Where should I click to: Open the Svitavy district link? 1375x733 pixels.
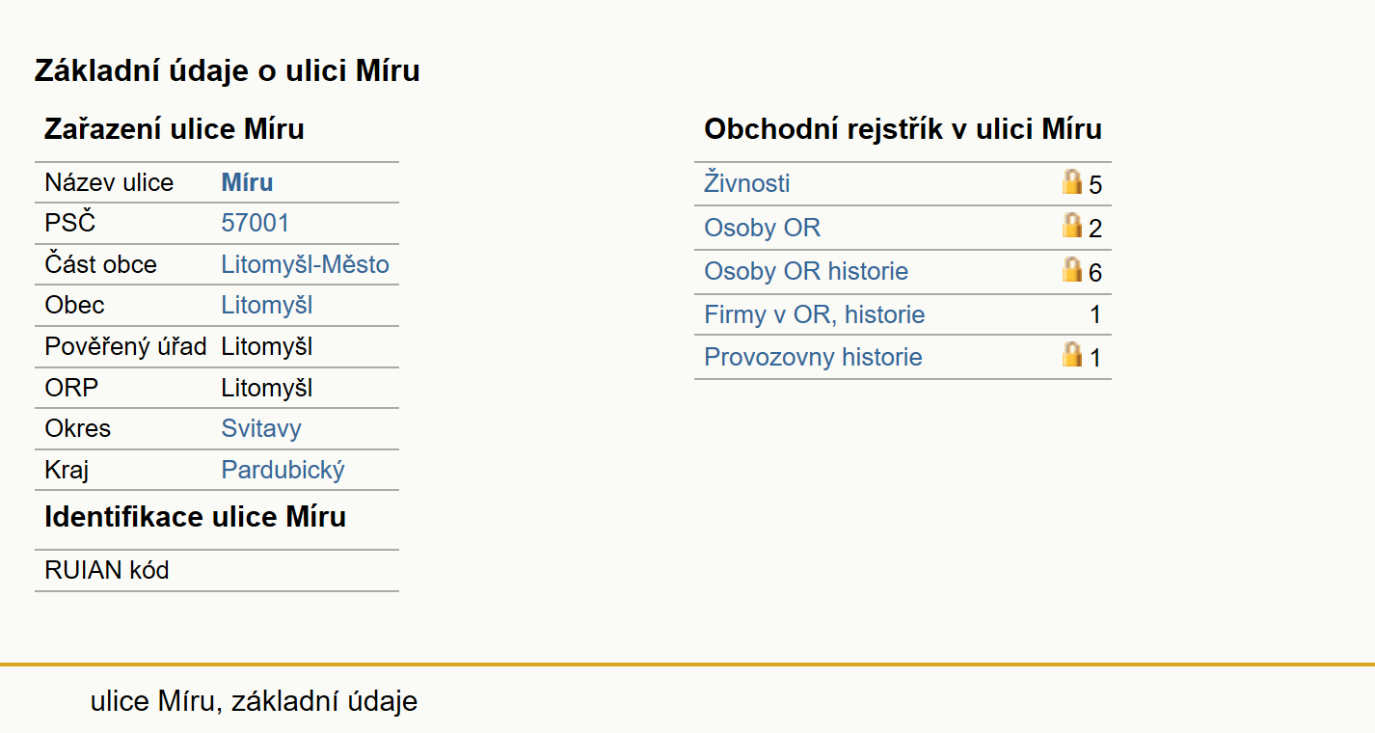click(x=261, y=428)
